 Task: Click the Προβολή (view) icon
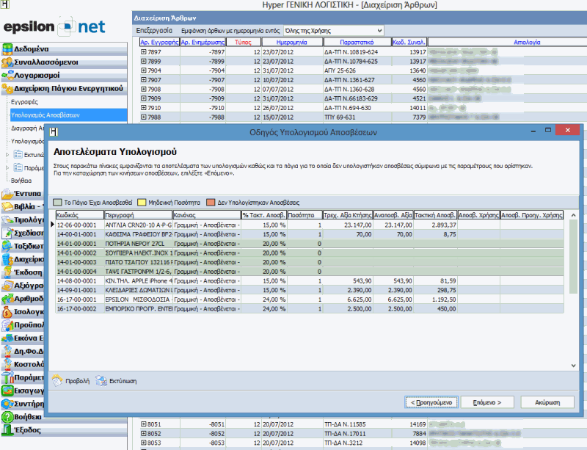57,381
